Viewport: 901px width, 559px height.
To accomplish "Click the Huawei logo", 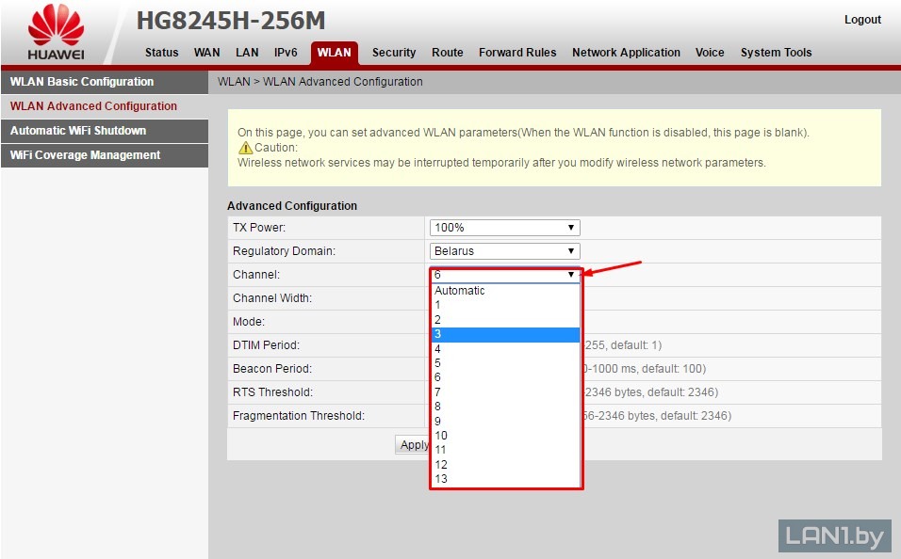I will coord(56,32).
